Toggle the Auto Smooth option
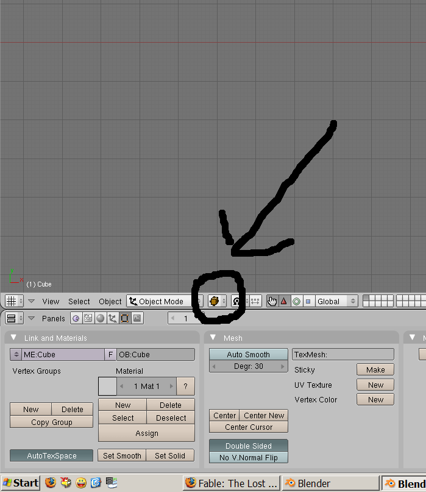Screen dimensions: 426x492 point(248,354)
